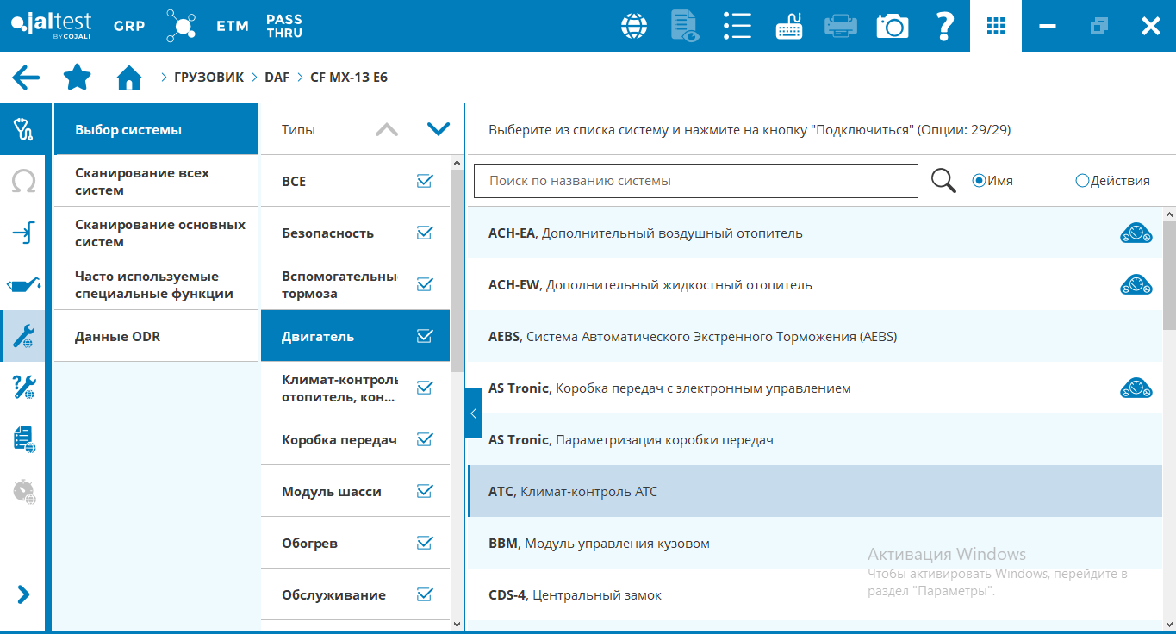Click the question mark help icon
The width and height of the screenshot is (1176, 634).
tap(944, 26)
